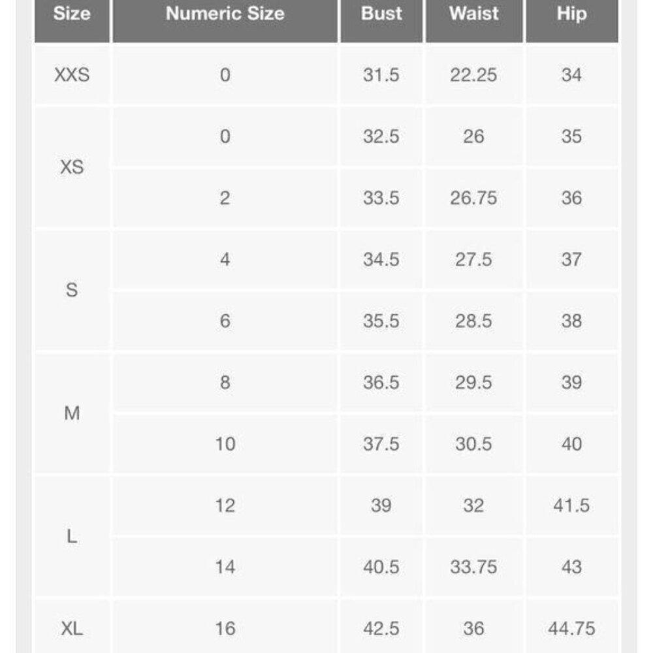Select the XXS size cell

[72, 75]
